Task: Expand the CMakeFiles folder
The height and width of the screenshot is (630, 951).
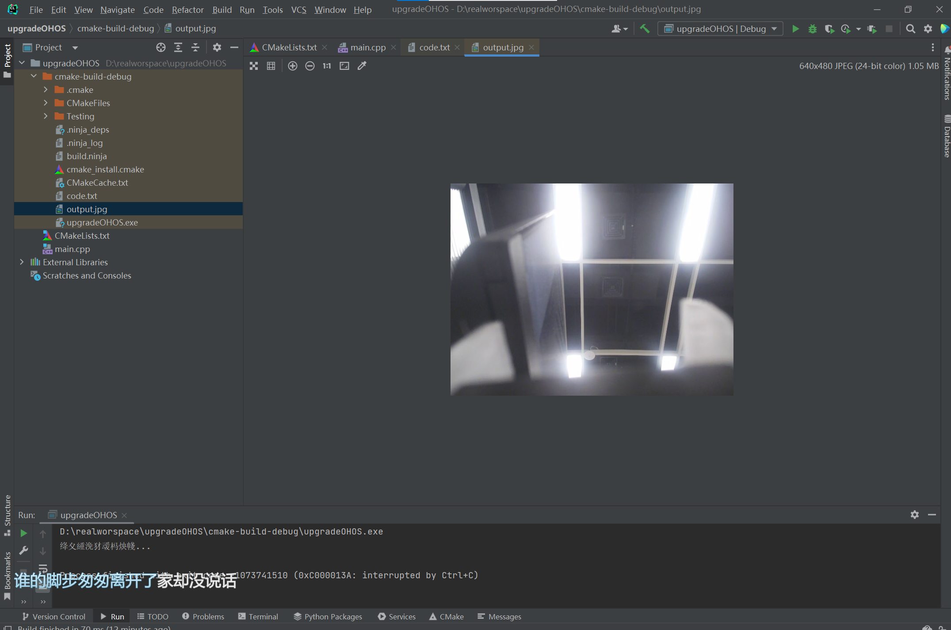Action: 46,103
